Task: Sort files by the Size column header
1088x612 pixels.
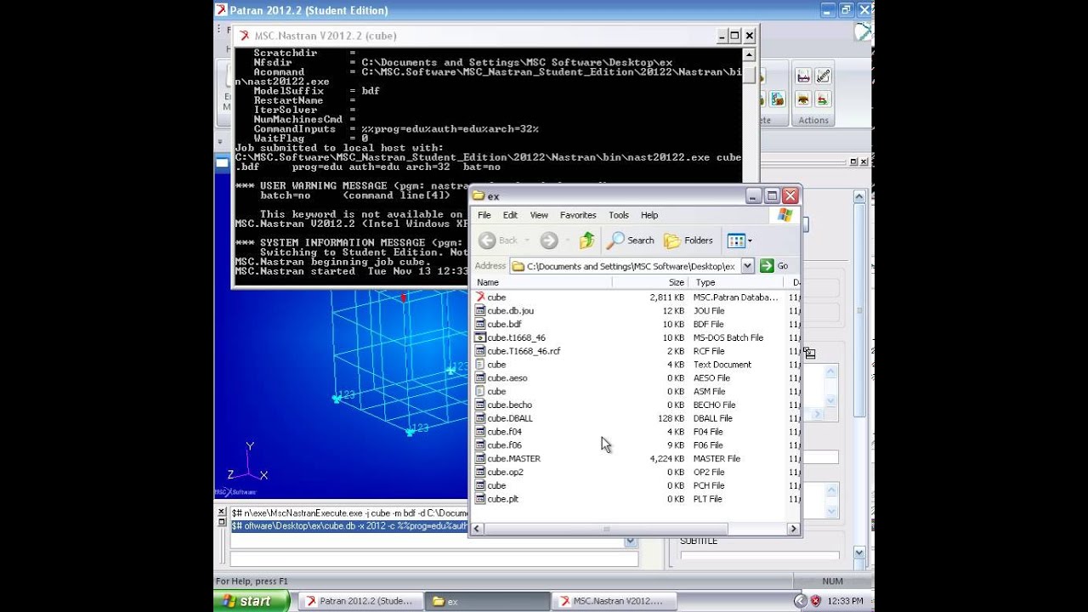Action: [650, 282]
